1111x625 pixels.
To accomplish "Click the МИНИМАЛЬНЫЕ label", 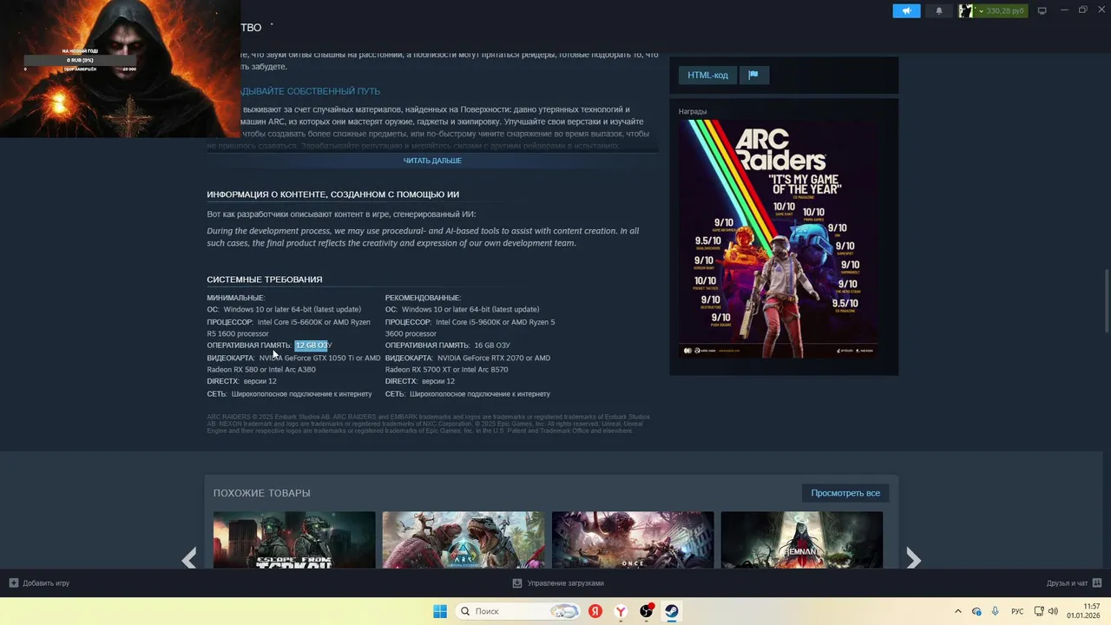I will 235,298.
